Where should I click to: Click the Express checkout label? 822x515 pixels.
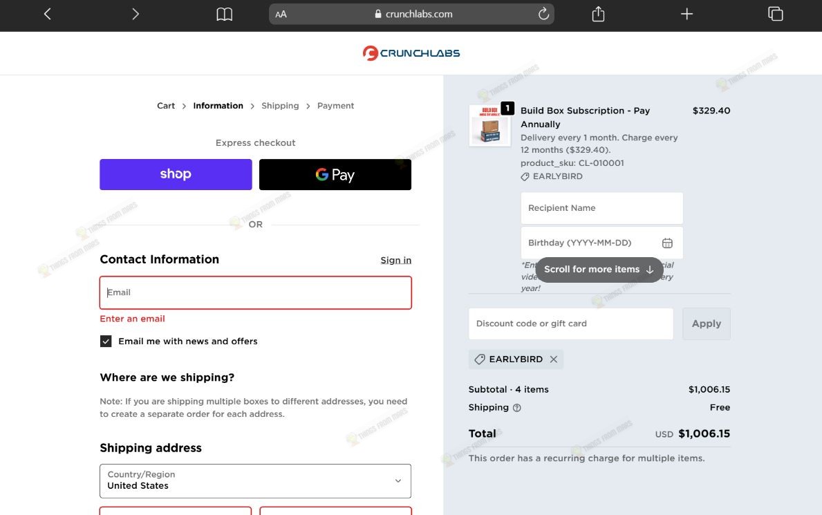[255, 142]
